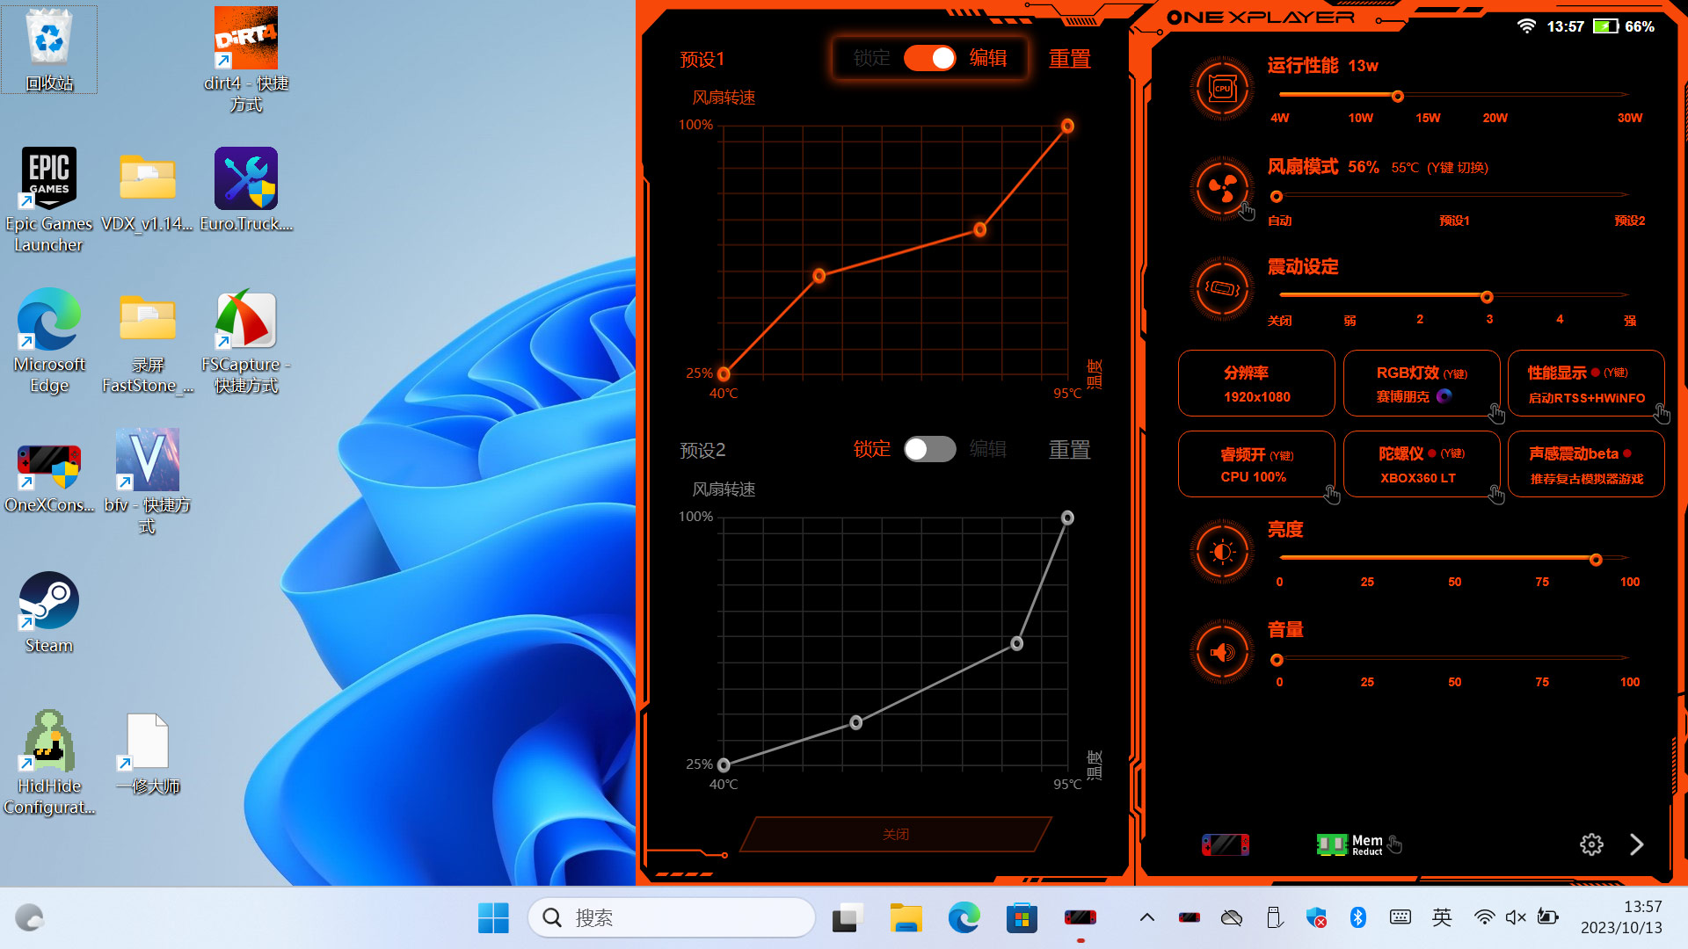Toggle the 预设2 lock/edit switch
1688x949 pixels.
929,449
